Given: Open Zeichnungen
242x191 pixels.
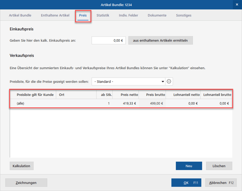Looking at the screenshot, I should (26, 183).
